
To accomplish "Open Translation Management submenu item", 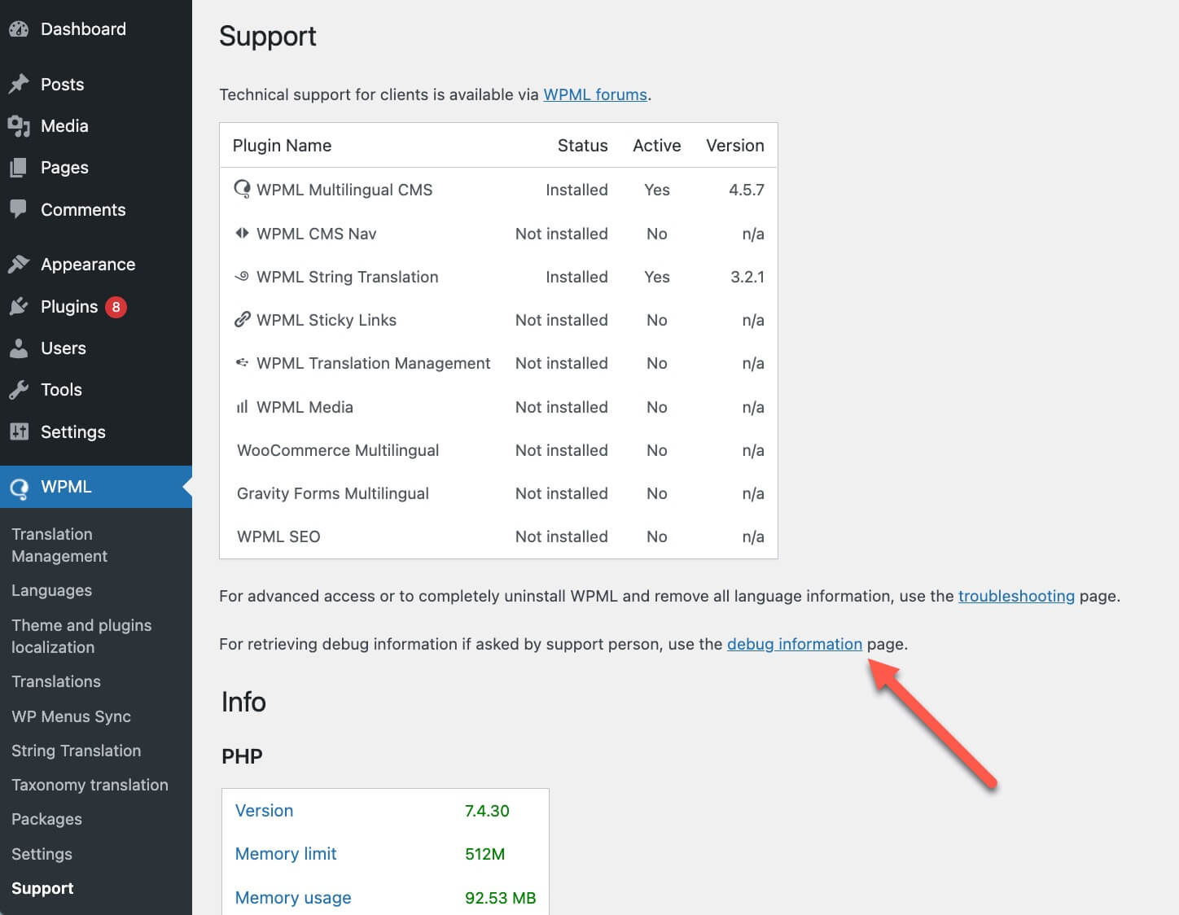I will (x=59, y=545).
